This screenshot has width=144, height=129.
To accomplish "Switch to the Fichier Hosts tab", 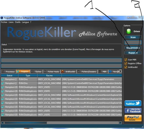I will click(52, 72).
